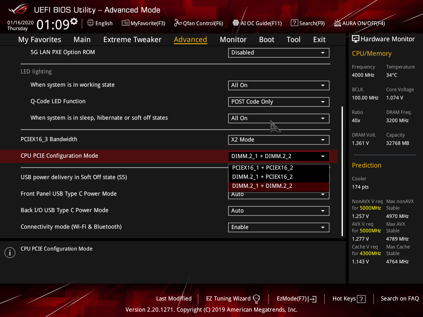This screenshot has height=317, width=423.
Task: Click the EZ Tuning Wizard lightbulb icon
Action: tap(256, 299)
